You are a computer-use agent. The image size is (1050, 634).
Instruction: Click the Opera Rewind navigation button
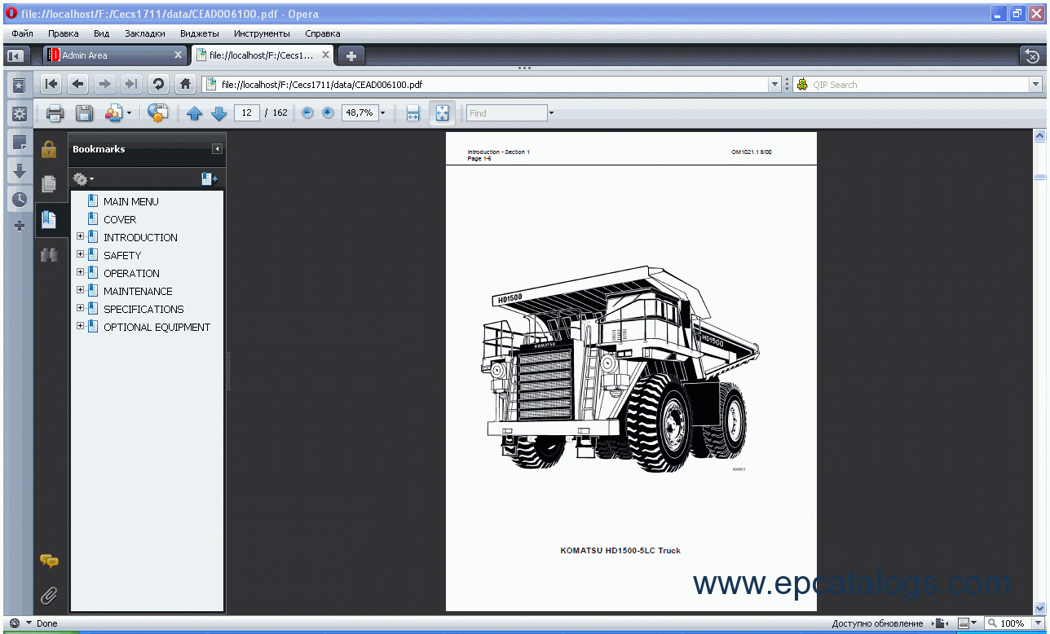[x=51, y=84]
